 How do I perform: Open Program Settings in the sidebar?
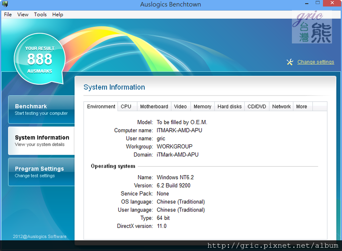[x=41, y=172]
